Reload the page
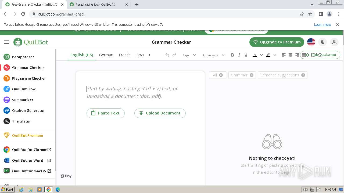 23,14
